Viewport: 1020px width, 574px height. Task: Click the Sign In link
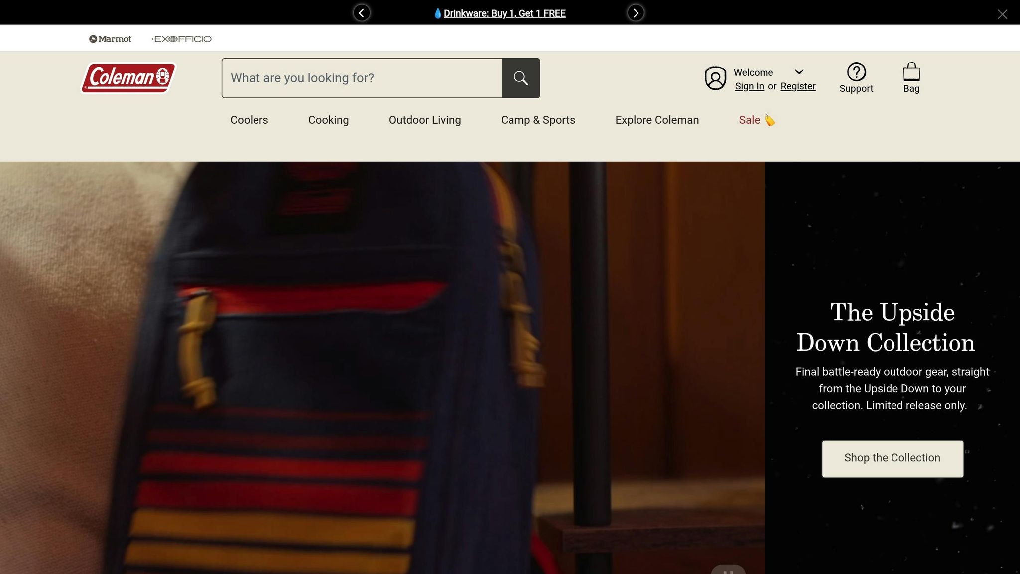(749, 86)
